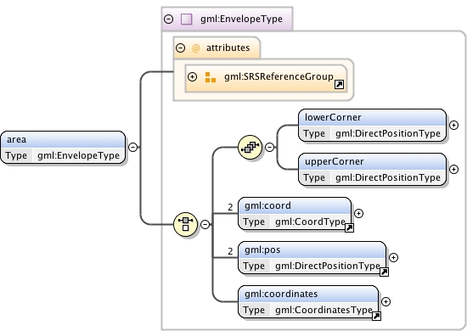The width and height of the screenshot is (467, 331).
Task: Select the attributes label
Action: tap(228, 48)
